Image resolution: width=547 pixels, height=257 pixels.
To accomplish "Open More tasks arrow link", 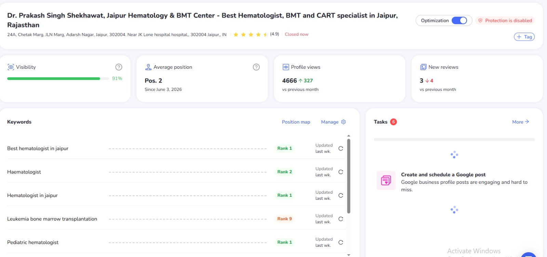I will (x=520, y=122).
